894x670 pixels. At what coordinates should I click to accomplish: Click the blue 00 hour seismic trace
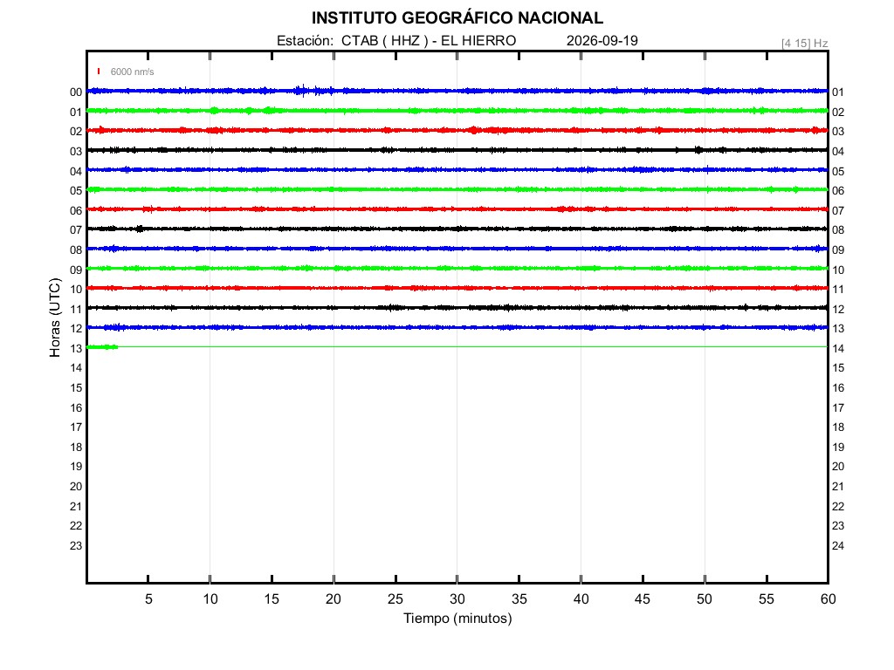(457, 91)
